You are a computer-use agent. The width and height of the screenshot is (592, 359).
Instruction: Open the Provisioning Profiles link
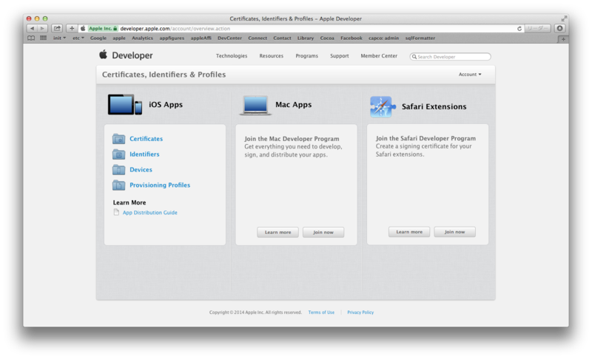click(x=160, y=185)
